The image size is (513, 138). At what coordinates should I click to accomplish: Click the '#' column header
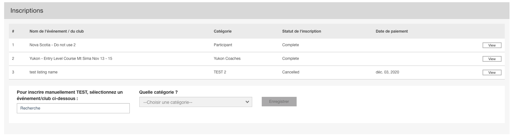[x=13, y=31]
